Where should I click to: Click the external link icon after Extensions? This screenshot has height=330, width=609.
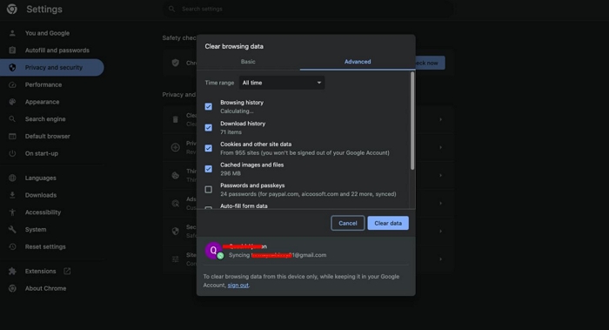coord(67,271)
